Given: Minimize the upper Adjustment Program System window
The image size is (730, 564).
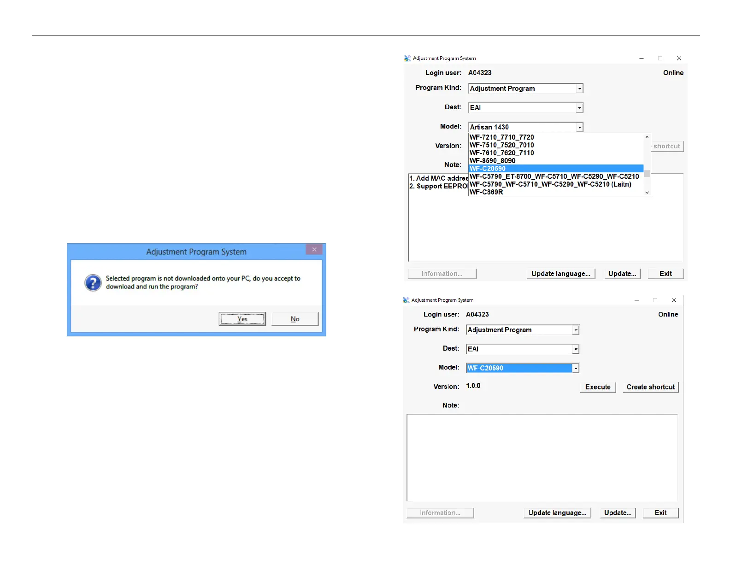Looking at the screenshot, I should pyautogui.click(x=642, y=59).
